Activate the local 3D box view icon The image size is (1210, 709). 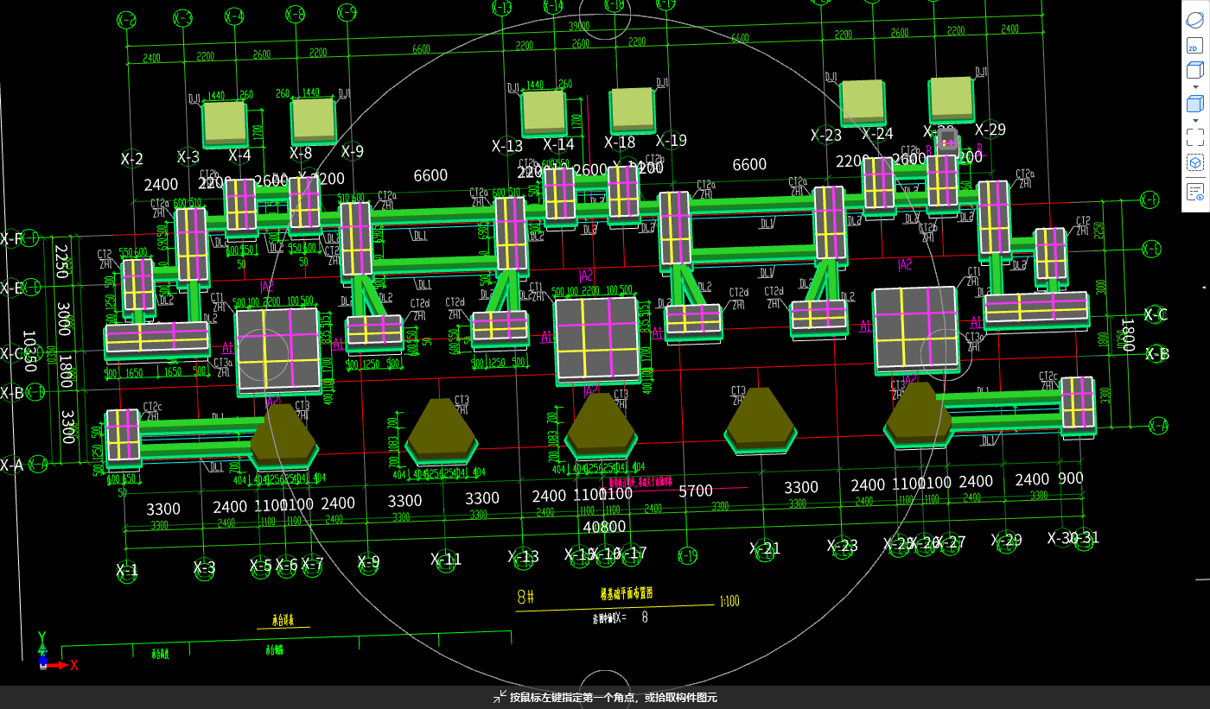pyautogui.click(x=1194, y=162)
